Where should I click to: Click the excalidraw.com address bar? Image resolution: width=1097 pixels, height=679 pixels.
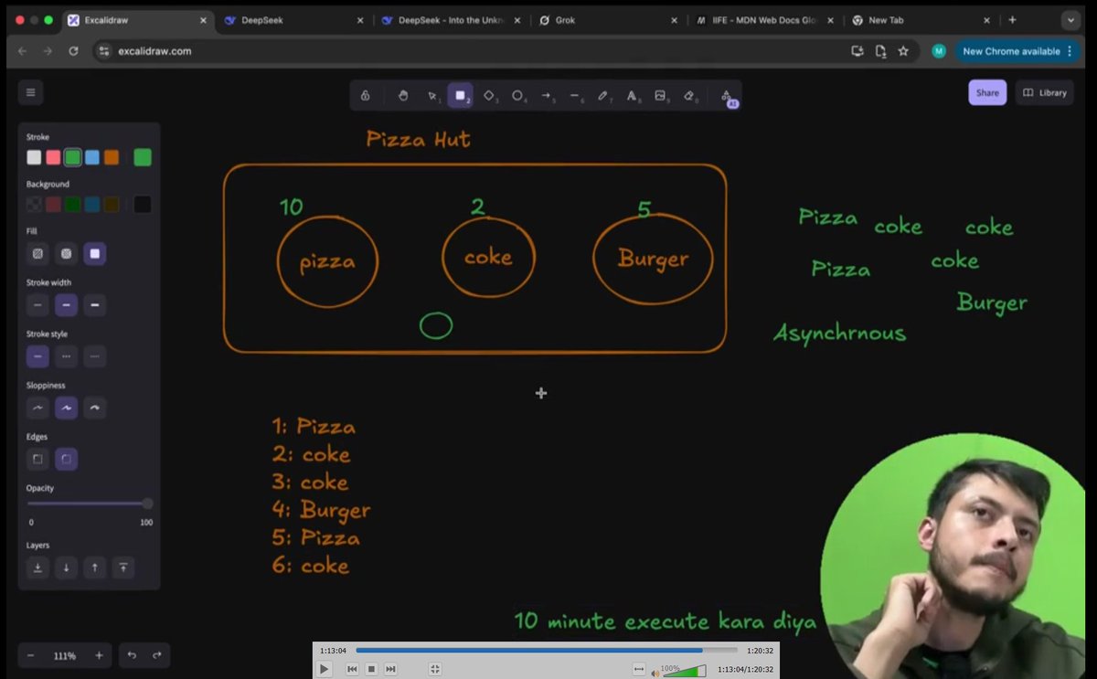click(x=470, y=51)
